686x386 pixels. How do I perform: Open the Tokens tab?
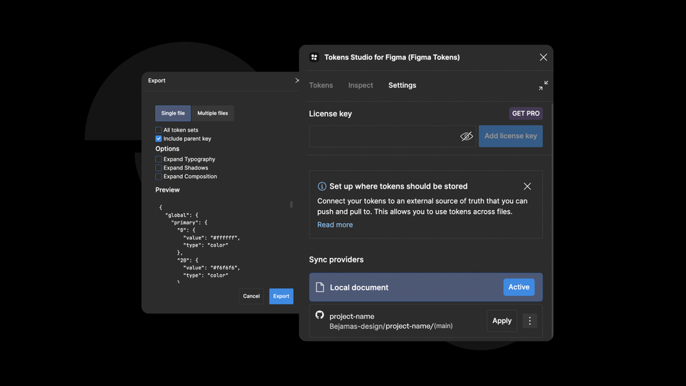tap(321, 85)
